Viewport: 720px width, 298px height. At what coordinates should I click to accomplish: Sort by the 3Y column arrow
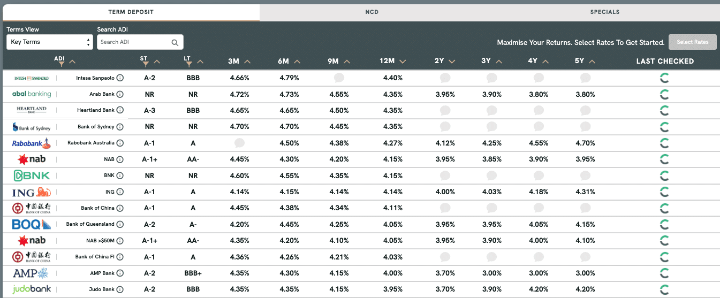(499, 62)
